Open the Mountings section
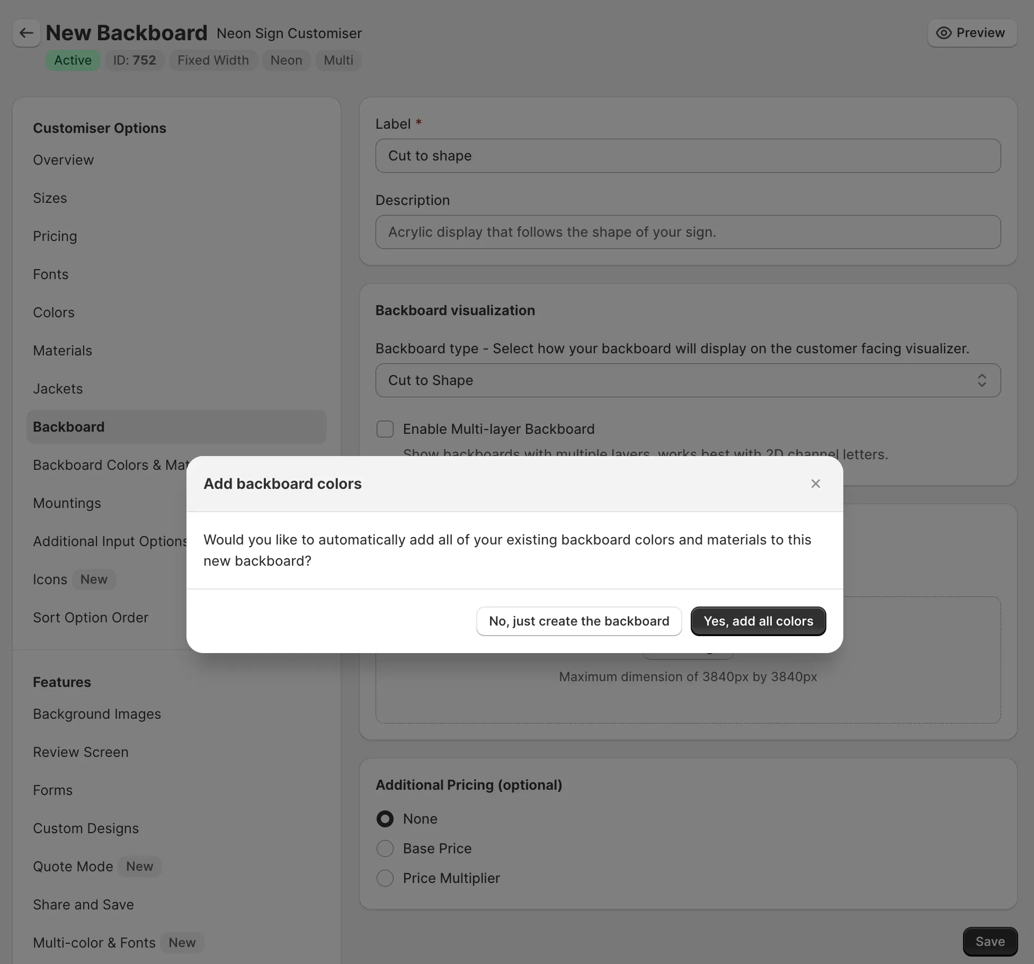Image resolution: width=1034 pixels, height=964 pixels. (67, 503)
